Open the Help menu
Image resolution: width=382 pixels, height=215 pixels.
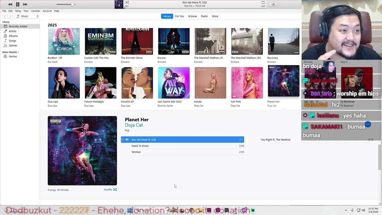tap(56, 11)
